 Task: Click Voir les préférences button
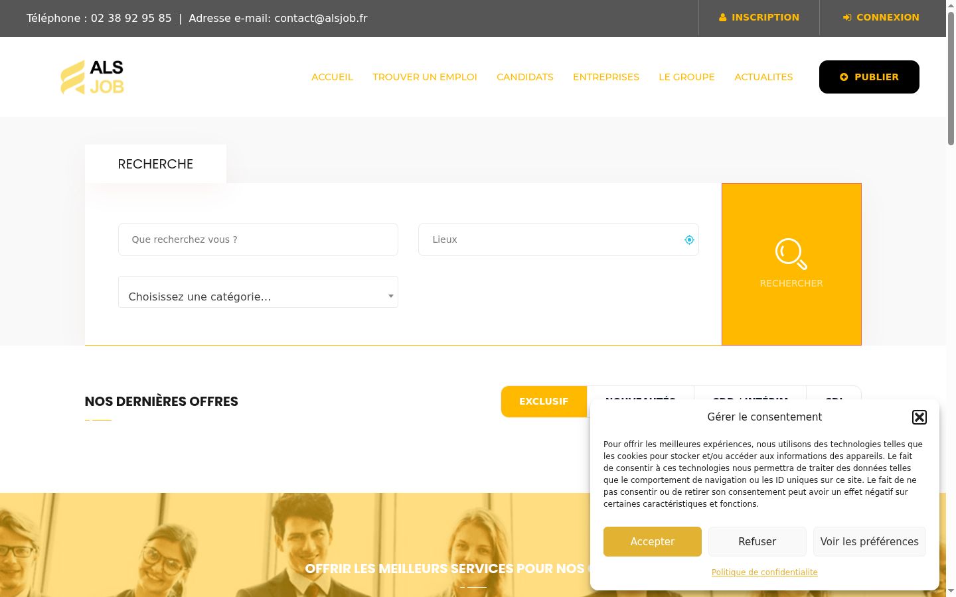click(870, 541)
